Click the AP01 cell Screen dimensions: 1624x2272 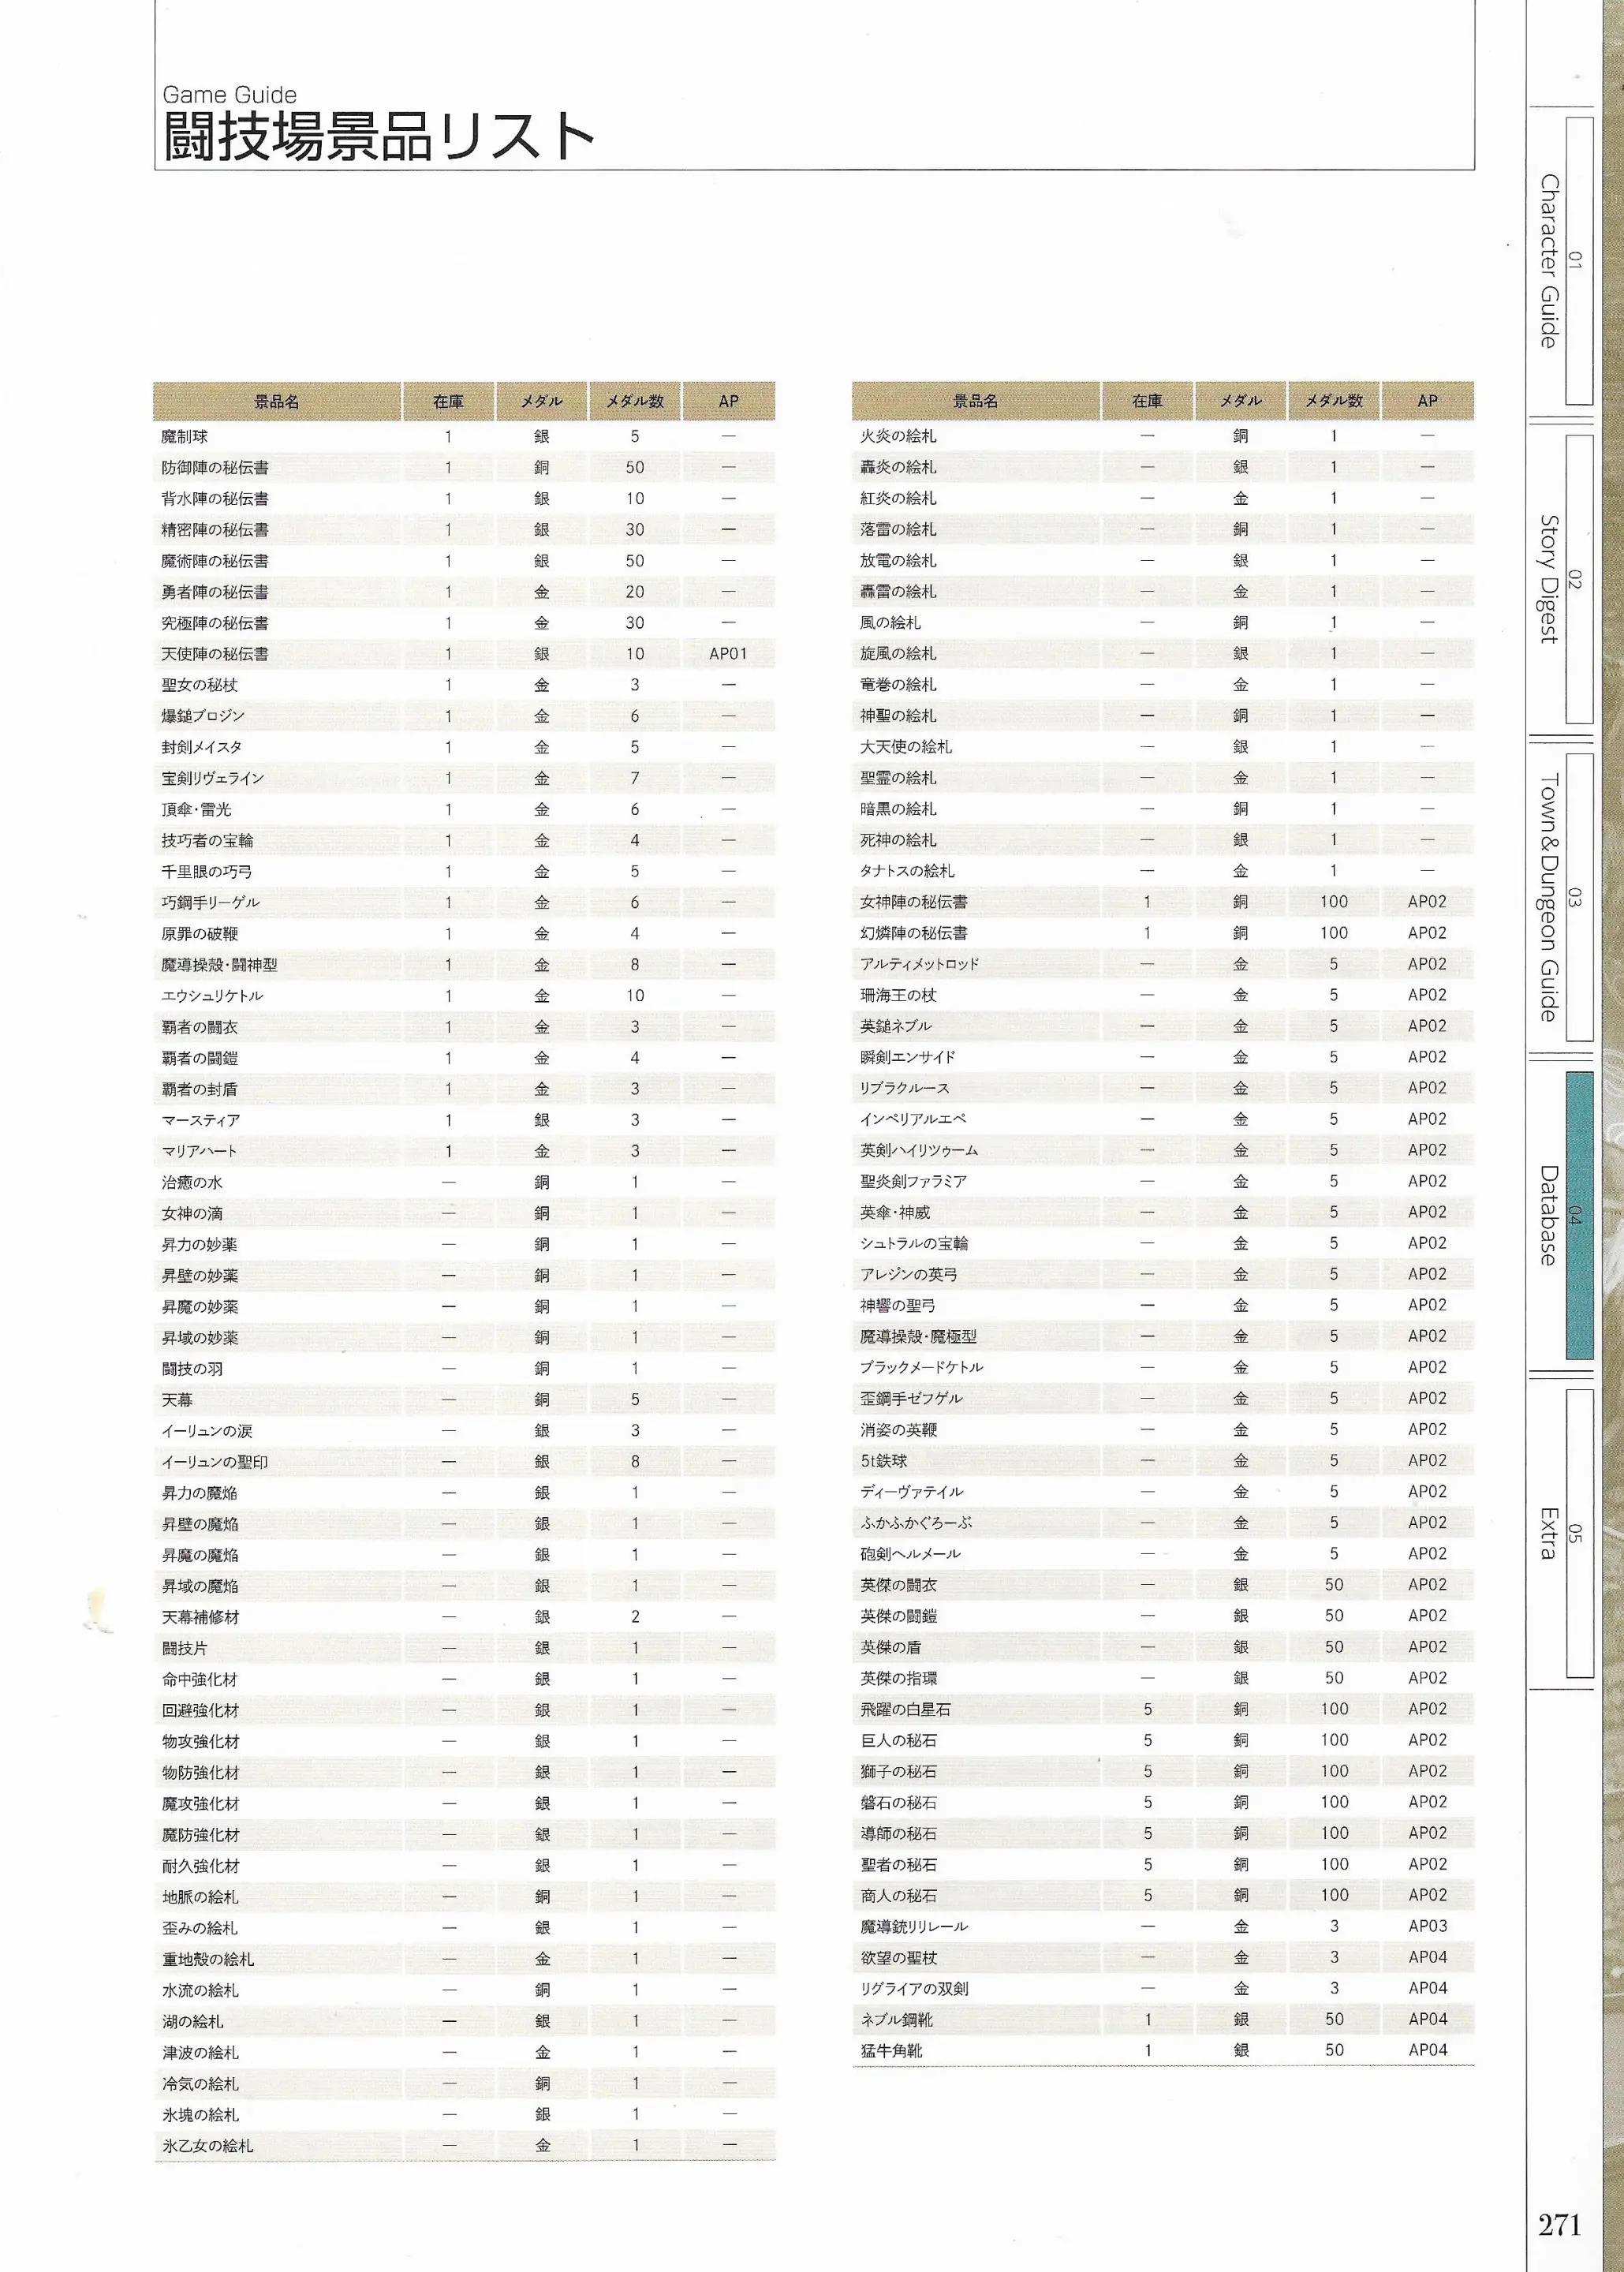point(728,653)
